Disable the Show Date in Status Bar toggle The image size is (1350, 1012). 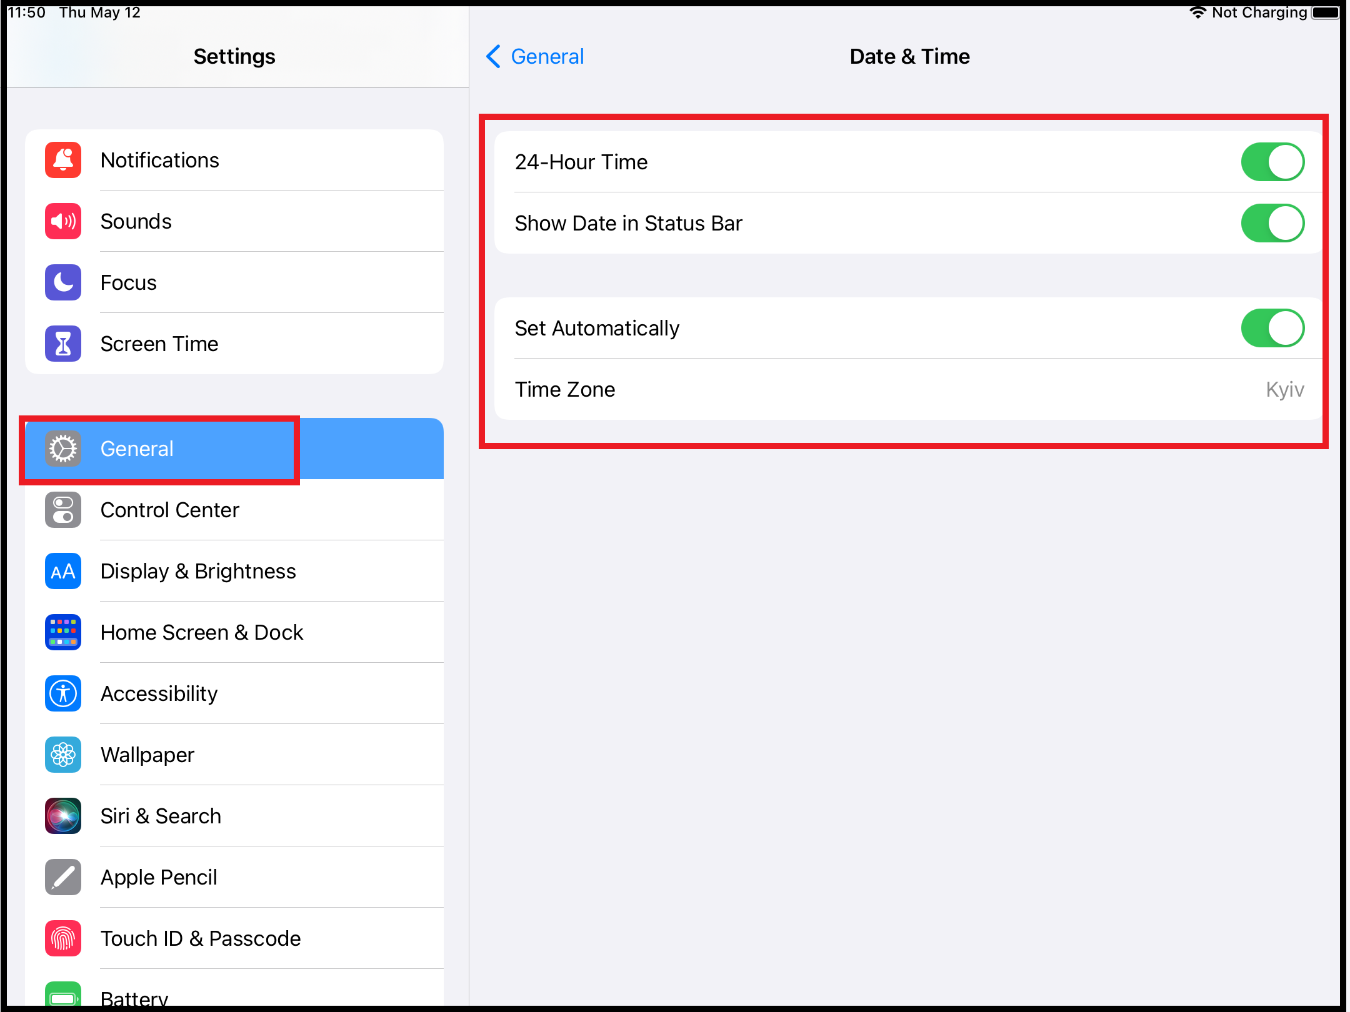[1272, 223]
